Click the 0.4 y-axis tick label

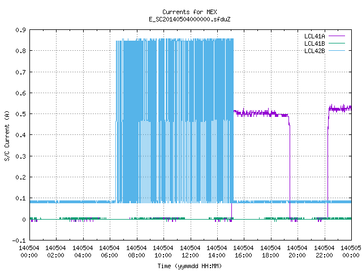coord(20,135)
